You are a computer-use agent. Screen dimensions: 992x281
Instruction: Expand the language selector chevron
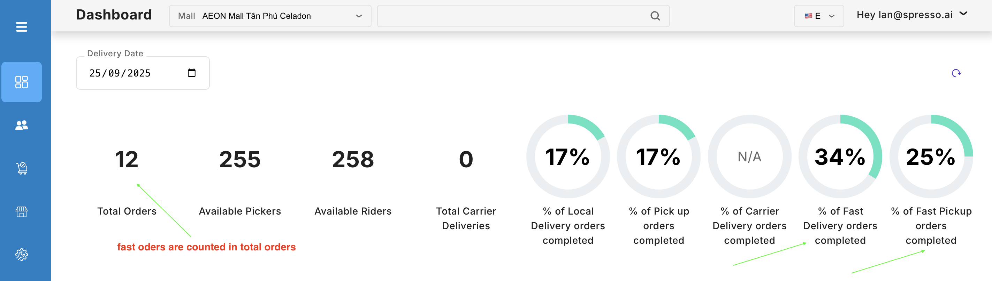[831, 16]
